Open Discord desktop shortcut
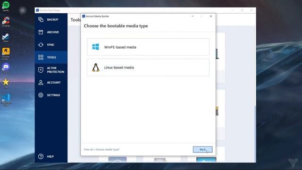This screenshot has height=170, width=302. [6, 68]
